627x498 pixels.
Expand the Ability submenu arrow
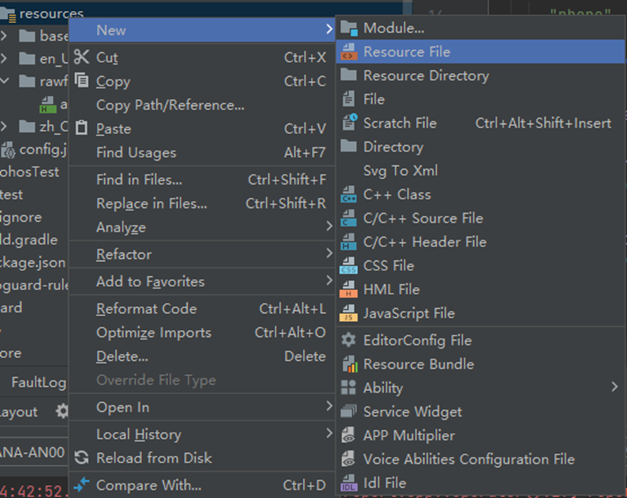click(x=614, y=387)
